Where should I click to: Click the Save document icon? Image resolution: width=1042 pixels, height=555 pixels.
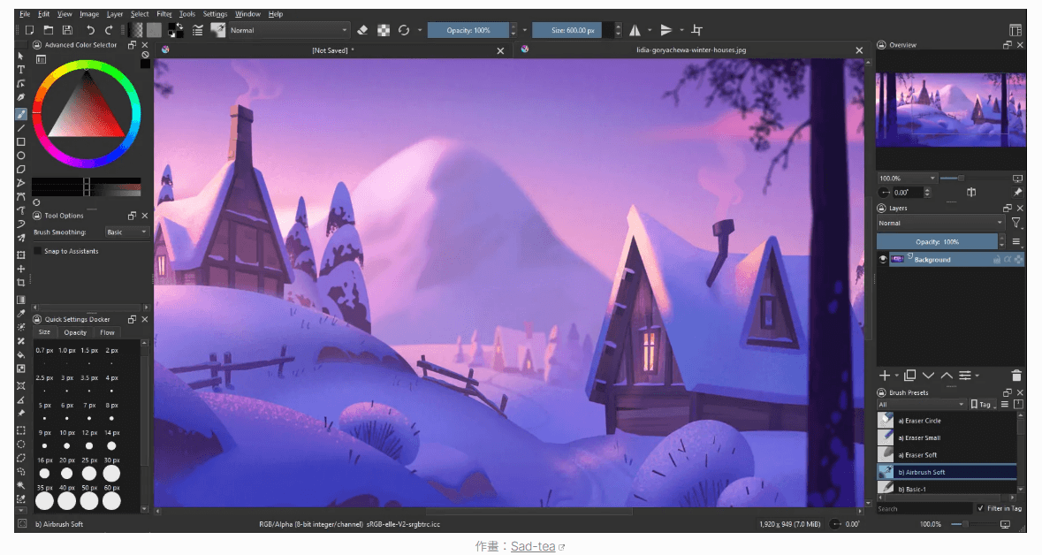pyautogui.click(x=67, y=30)
